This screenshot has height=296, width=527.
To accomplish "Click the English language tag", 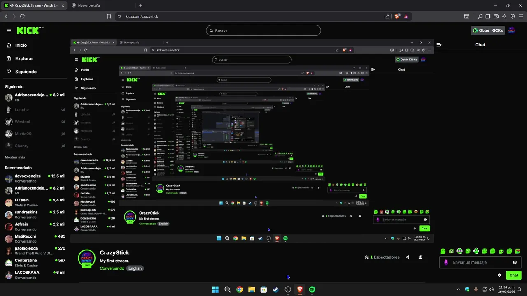I will click(135, 268).
